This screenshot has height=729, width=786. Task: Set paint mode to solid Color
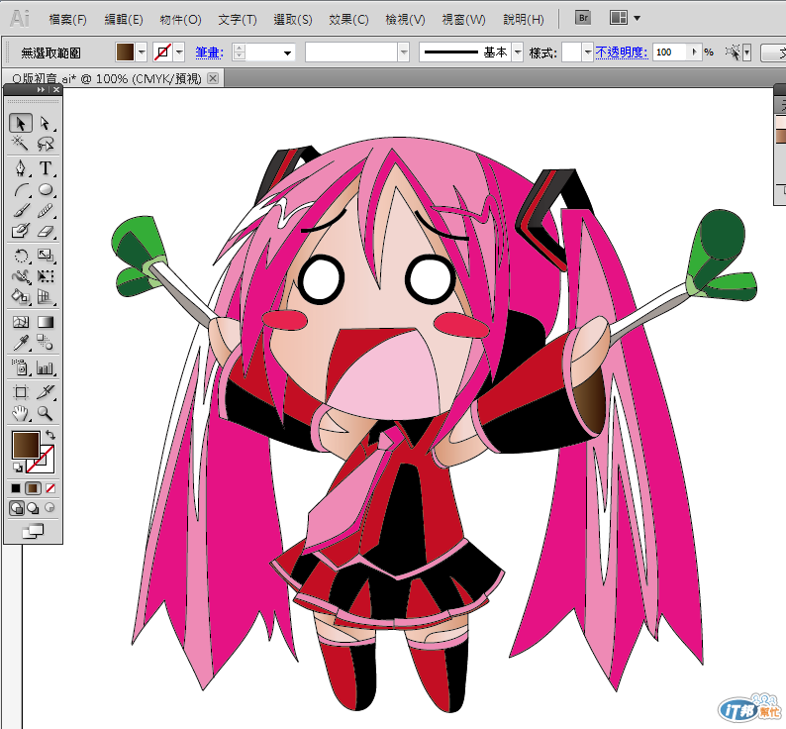[x=16, y=488]
